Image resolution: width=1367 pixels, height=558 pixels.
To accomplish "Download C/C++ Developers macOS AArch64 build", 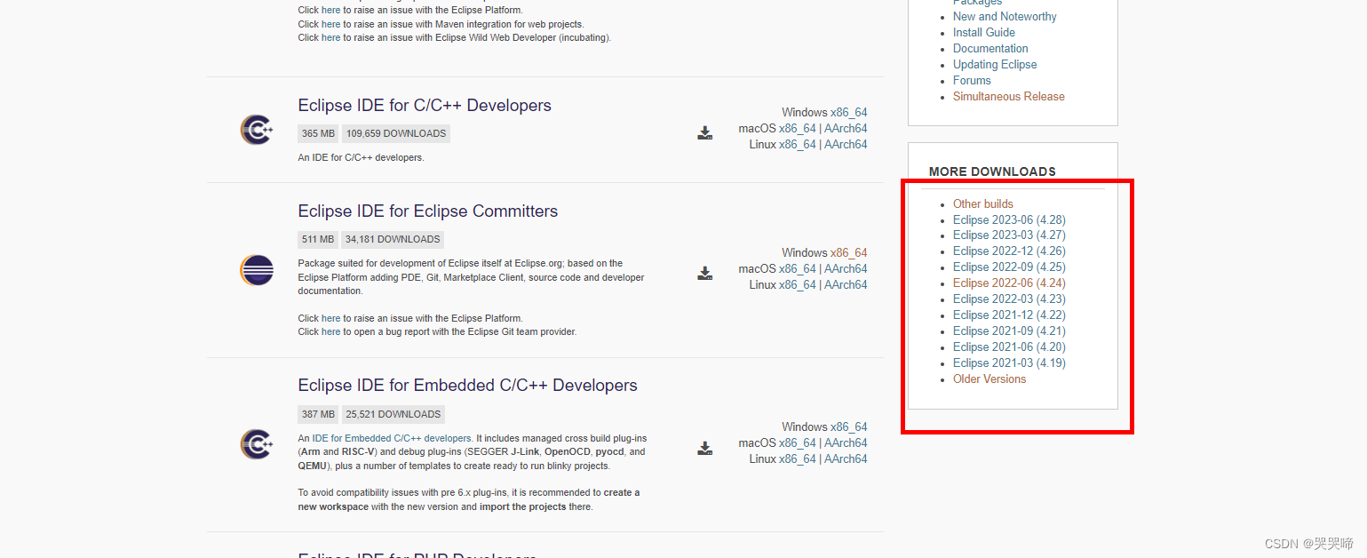I will coord(846,129).
